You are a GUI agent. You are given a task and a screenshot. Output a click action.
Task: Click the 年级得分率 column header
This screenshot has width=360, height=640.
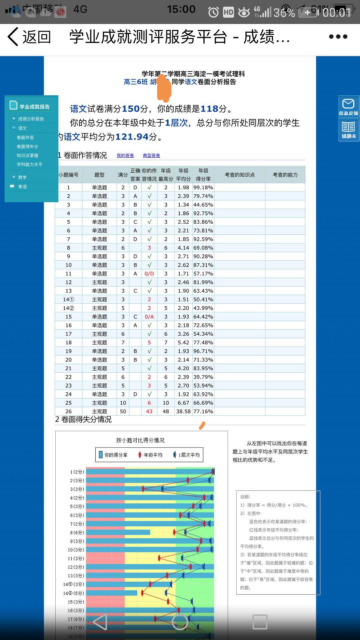click(203, 175)
